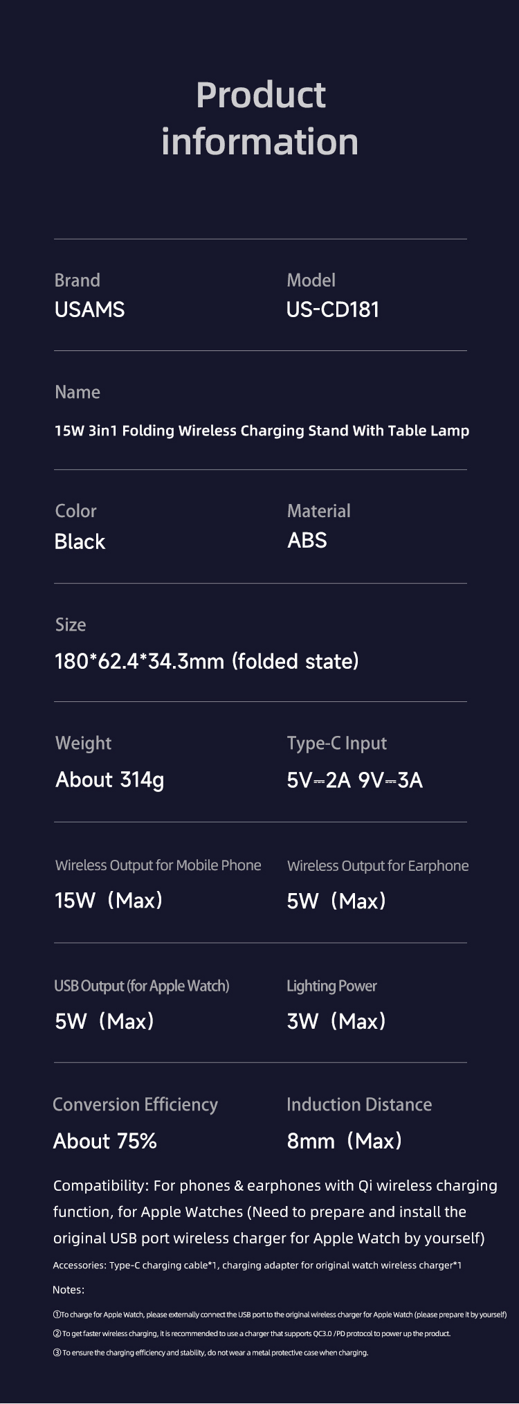Click the 15W 3in1 Folding Wireless Charging Stand name

pos(262,431)
